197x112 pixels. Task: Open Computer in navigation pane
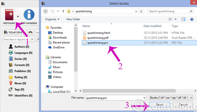pyautogui.click(x=55, y=87)
